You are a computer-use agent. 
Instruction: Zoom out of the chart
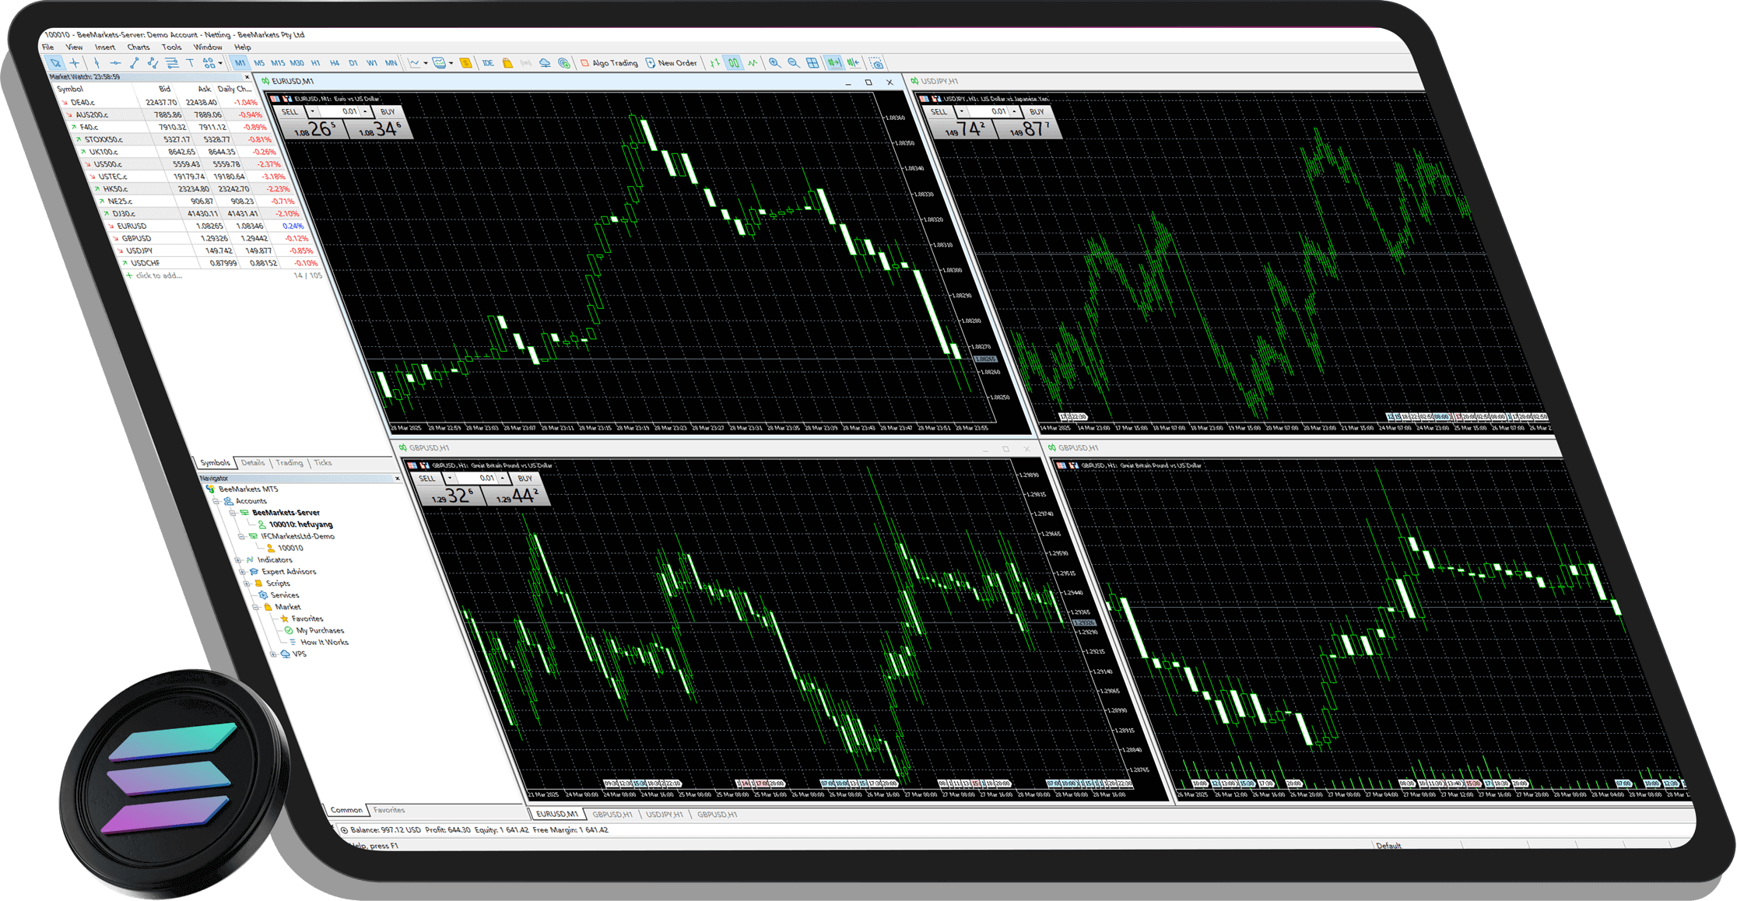(793, 63)
